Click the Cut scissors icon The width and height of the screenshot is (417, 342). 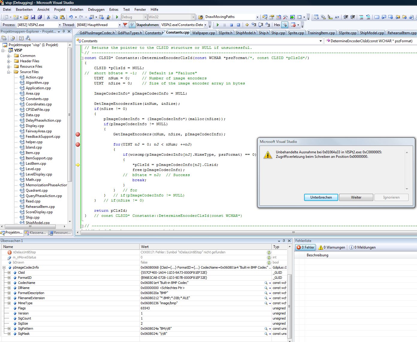tap(49, 17)
